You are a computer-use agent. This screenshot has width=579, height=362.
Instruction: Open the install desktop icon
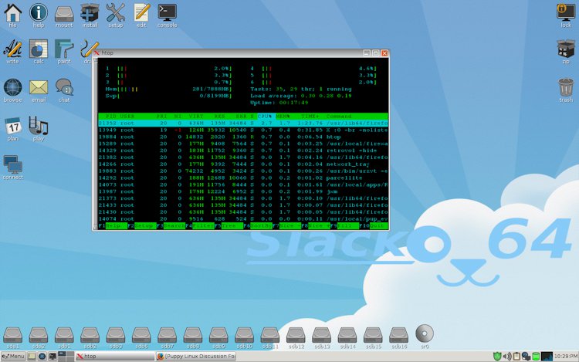coord(90,14)
